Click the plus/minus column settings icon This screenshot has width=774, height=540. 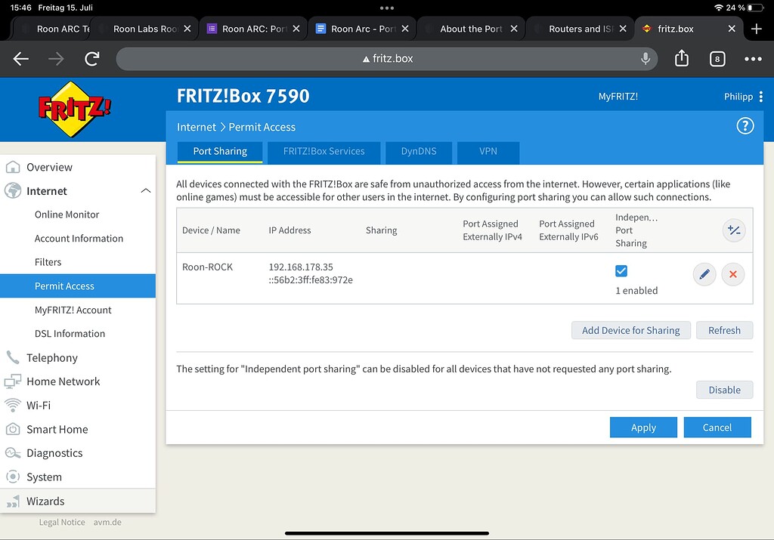[x=733, y=230]
